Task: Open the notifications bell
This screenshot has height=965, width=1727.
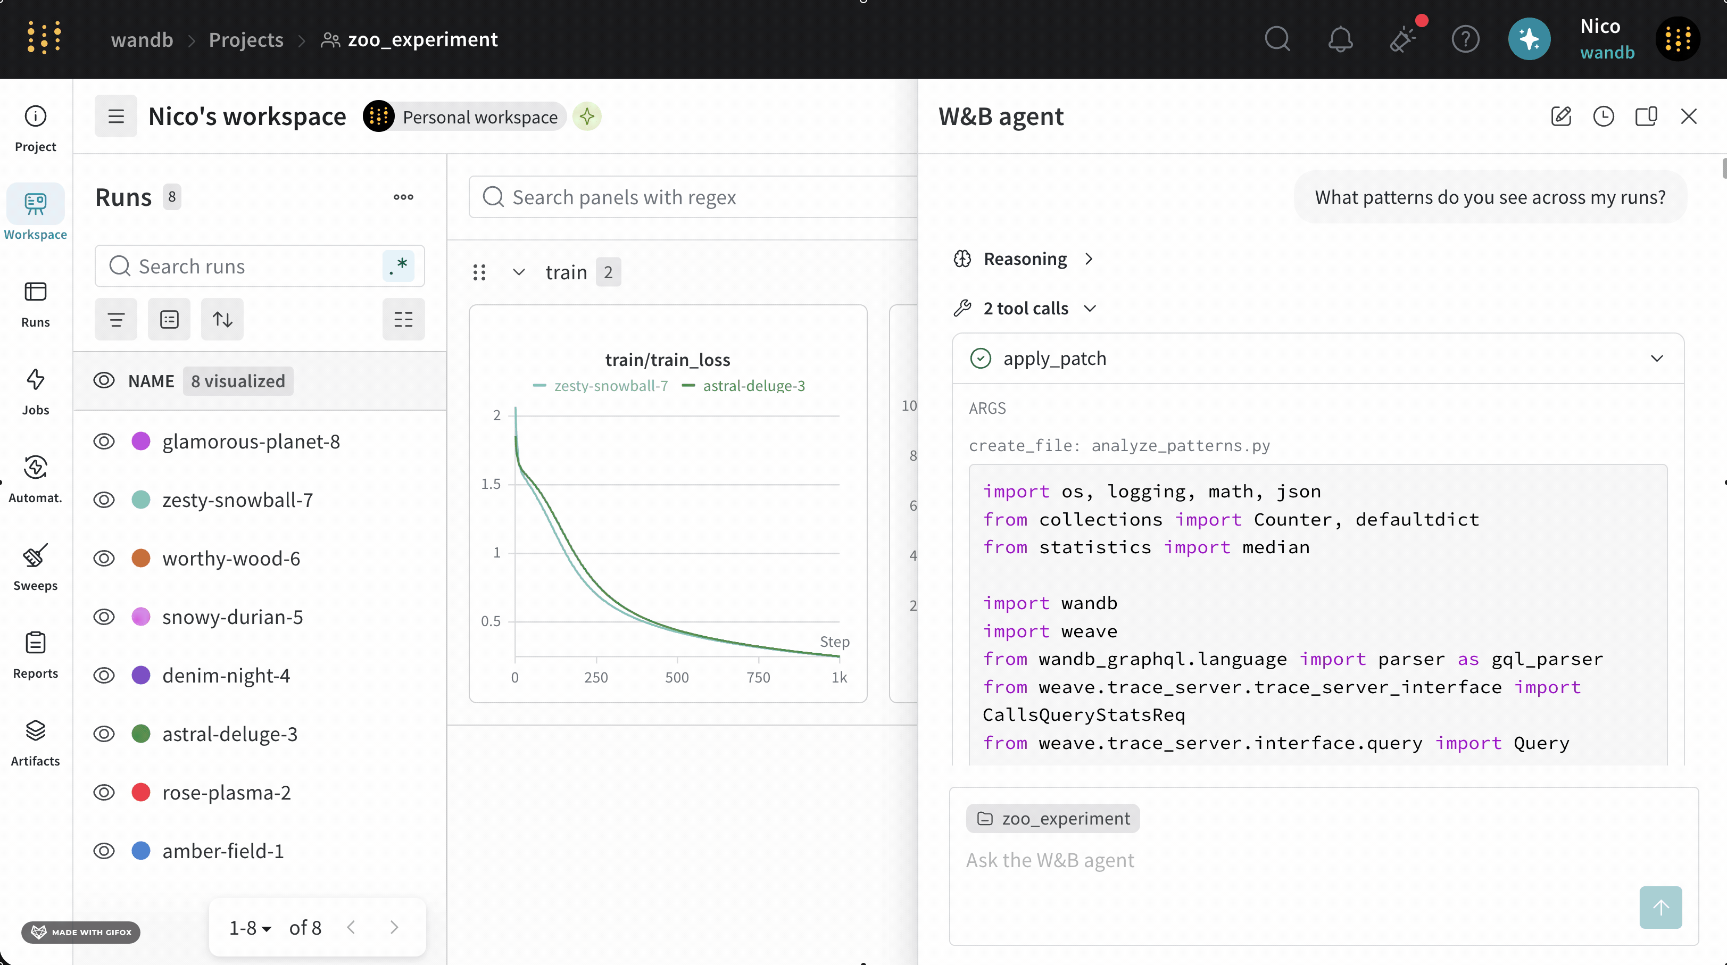Action: tap(1340, 39)
